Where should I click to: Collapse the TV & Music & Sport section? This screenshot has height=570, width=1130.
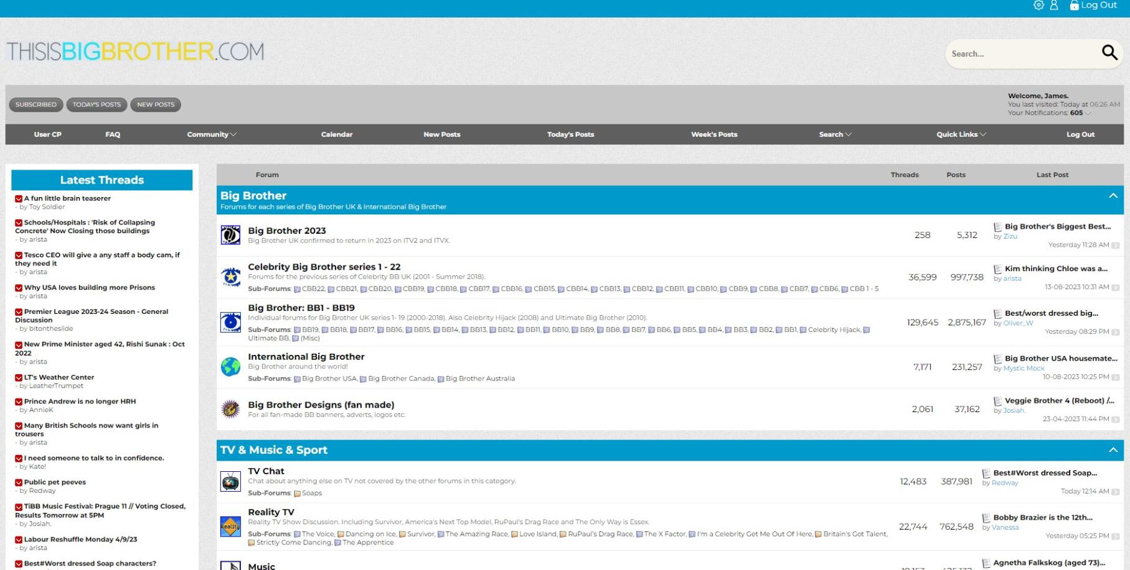pos(1113,450)
